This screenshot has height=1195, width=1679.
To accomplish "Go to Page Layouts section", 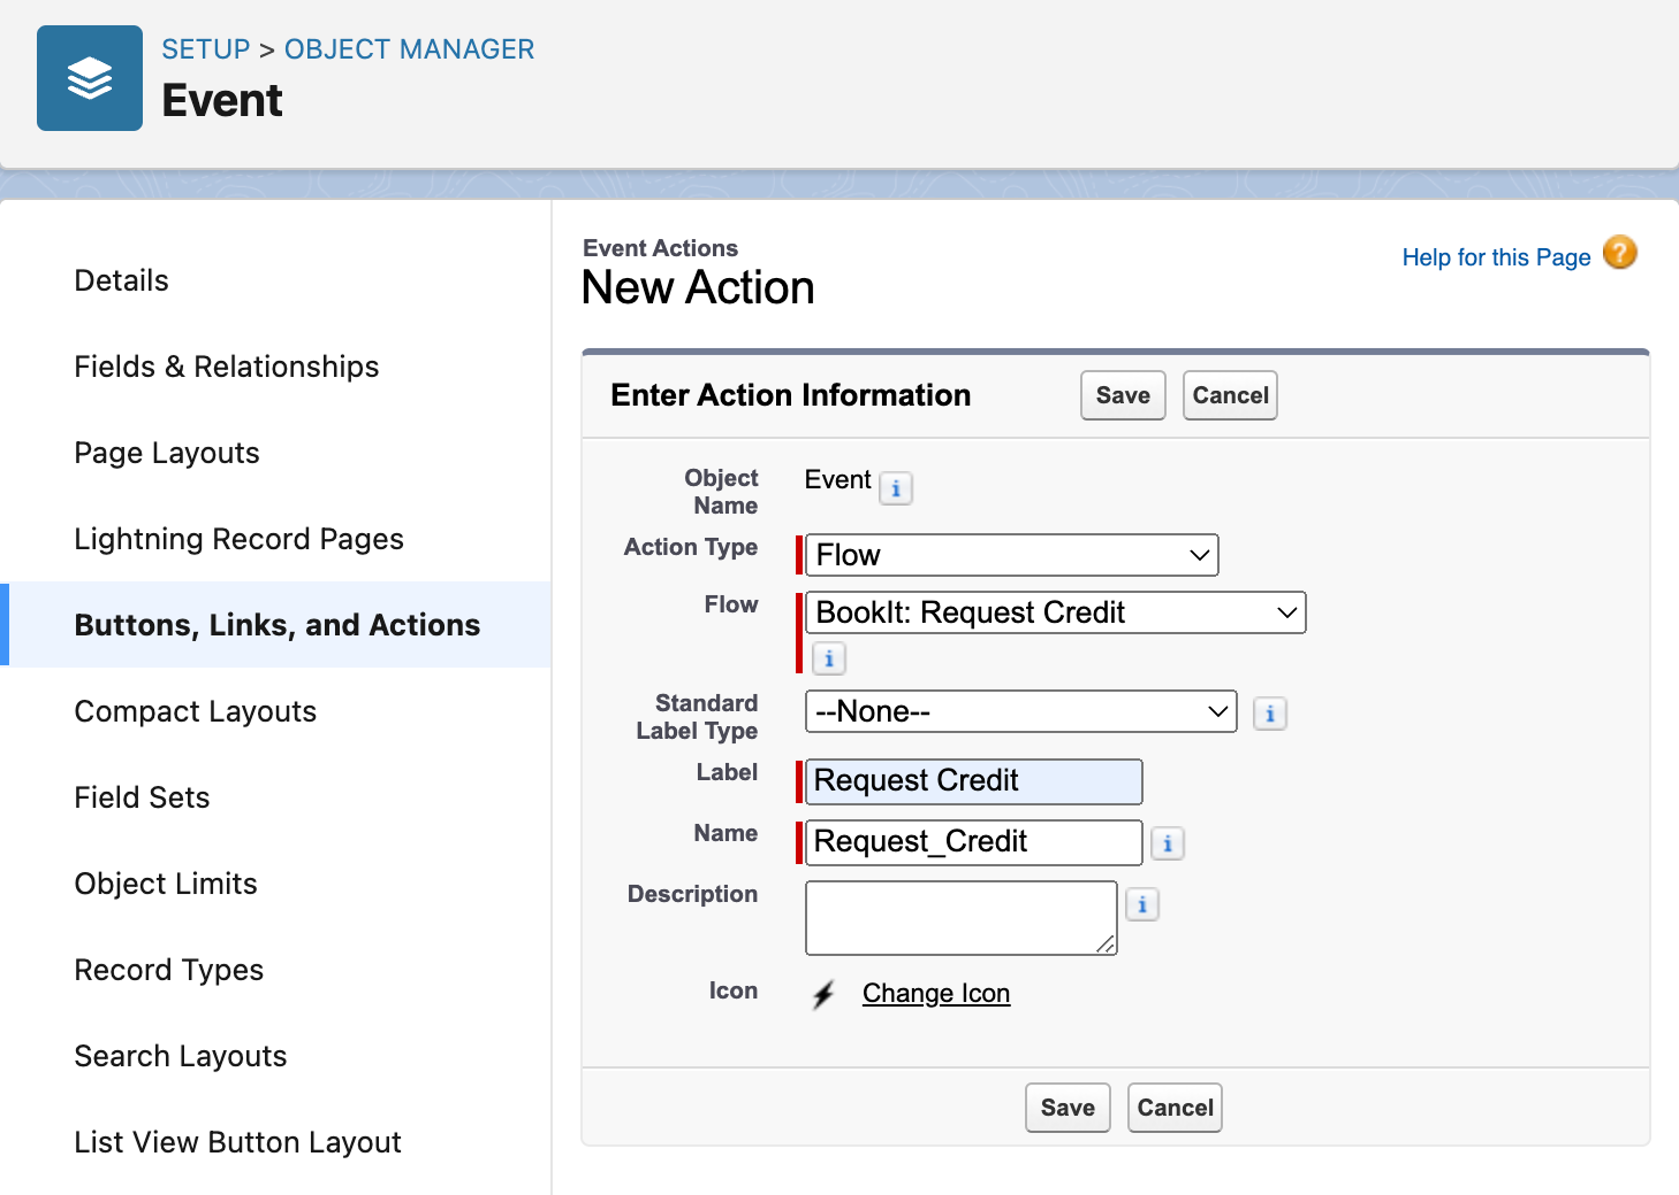I will pos(166,452).
